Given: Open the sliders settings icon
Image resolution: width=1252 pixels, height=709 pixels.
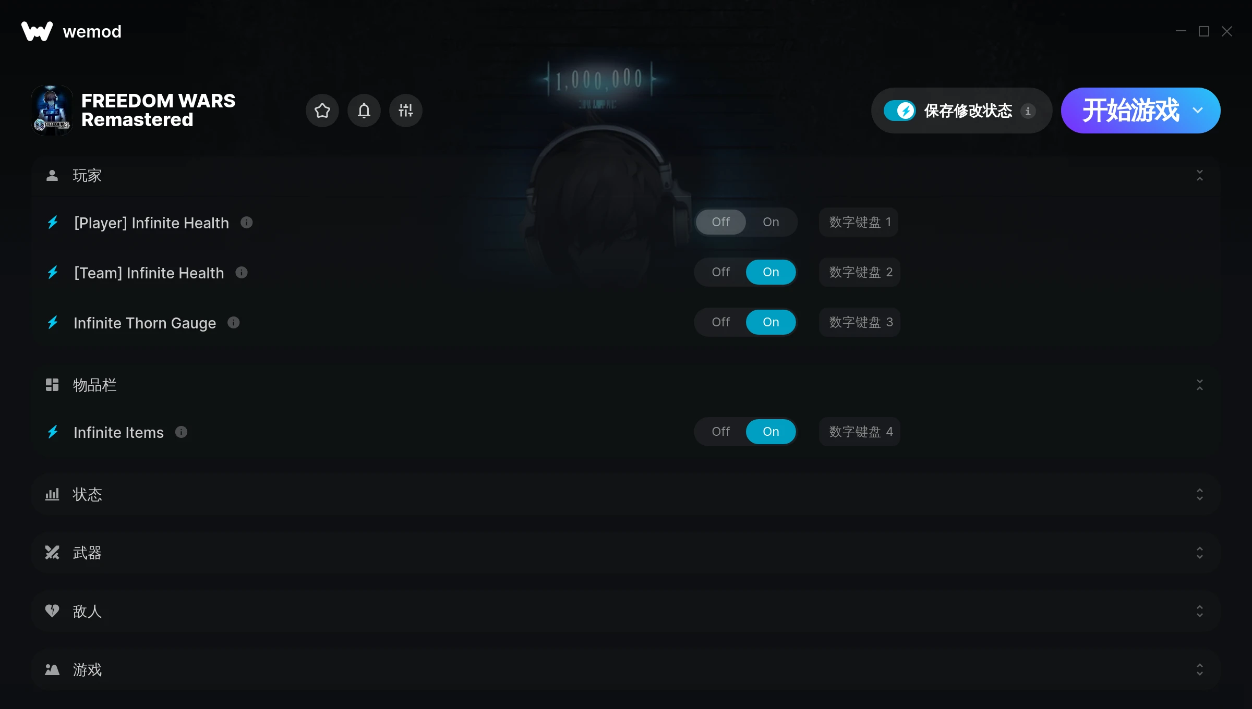Looking at the screenshot, I should pyautogui.click(x=406, y=111).
